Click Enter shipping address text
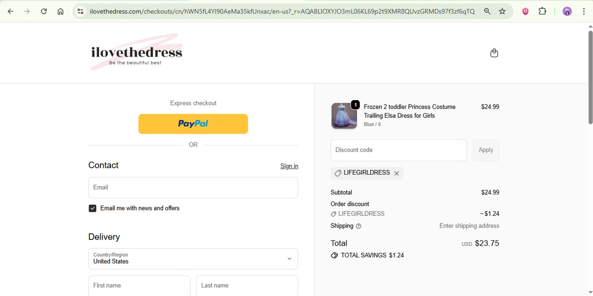Image resolution: width=593 pixels, height=296 pixels. click(x=469, y=226)
